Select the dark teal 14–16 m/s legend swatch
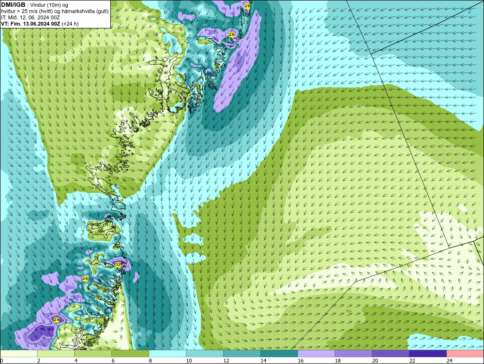This screenshot has width=484, height=364. click(279, 353)
